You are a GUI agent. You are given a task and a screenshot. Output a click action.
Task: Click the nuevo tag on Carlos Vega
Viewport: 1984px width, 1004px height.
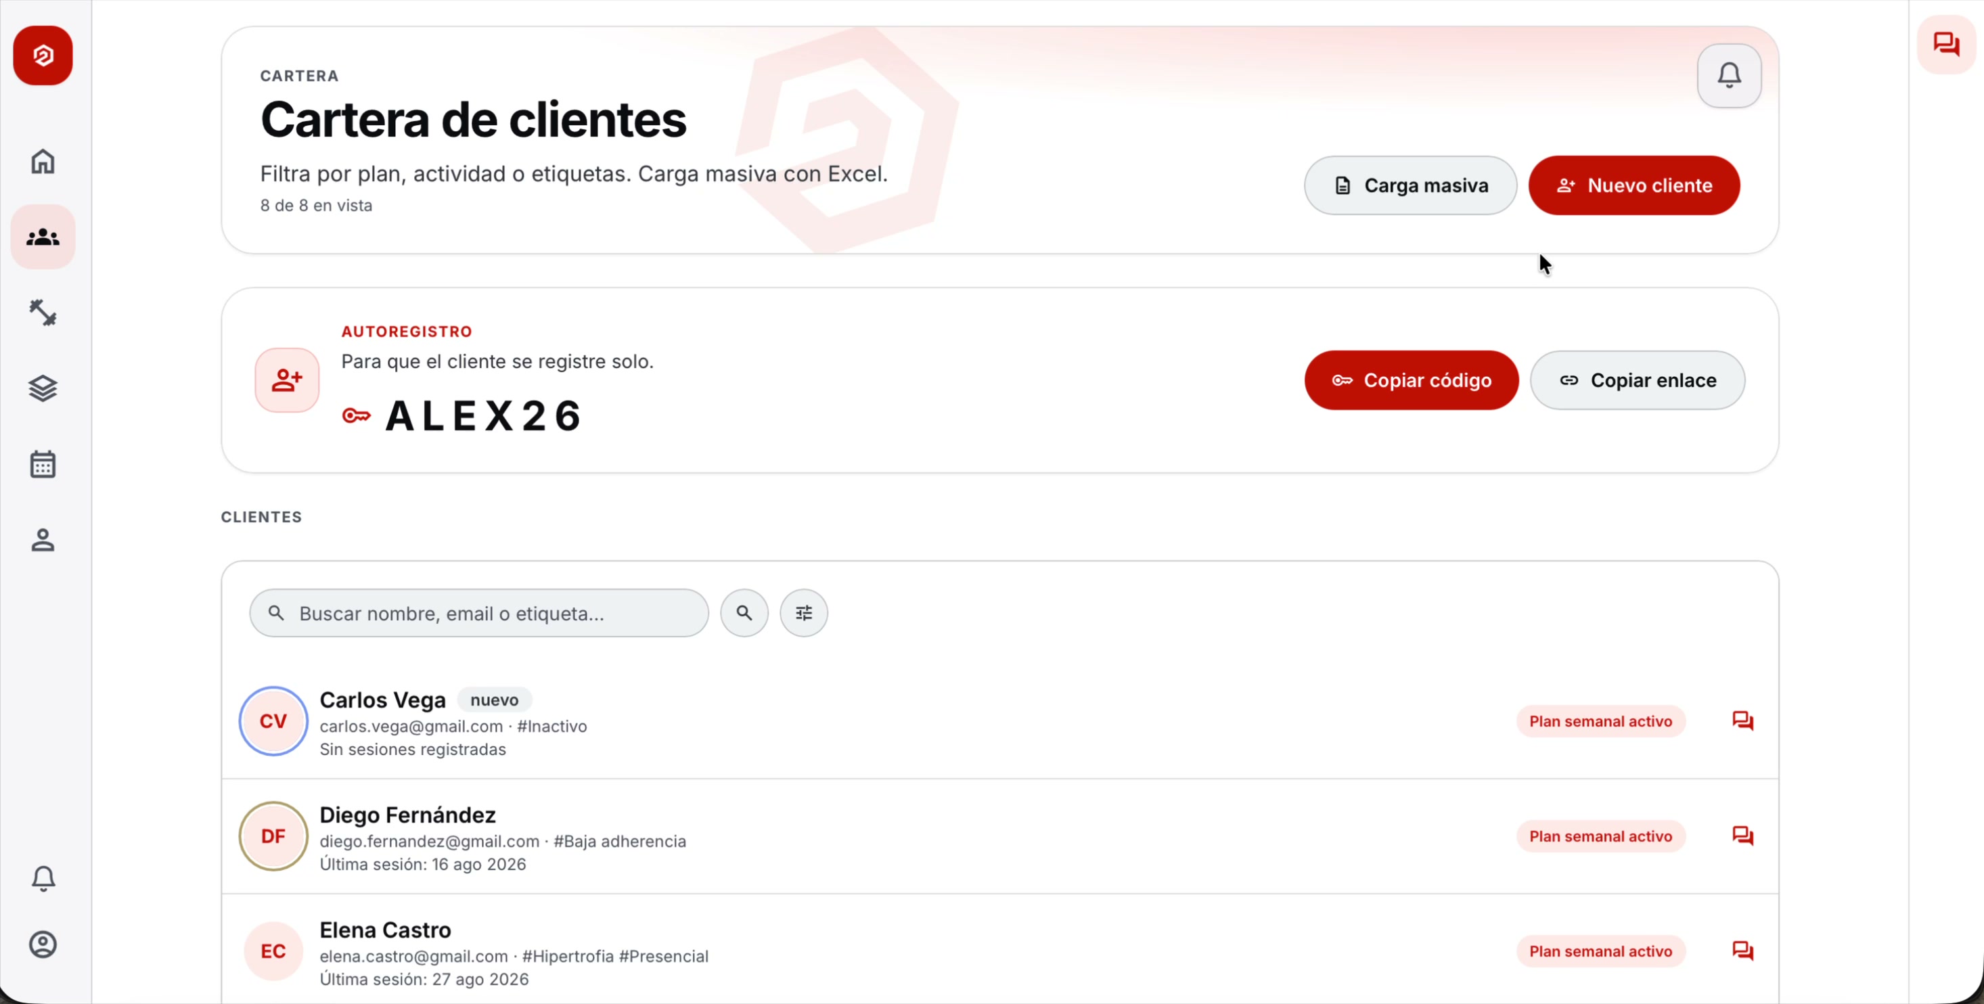[x=495, y=700]
